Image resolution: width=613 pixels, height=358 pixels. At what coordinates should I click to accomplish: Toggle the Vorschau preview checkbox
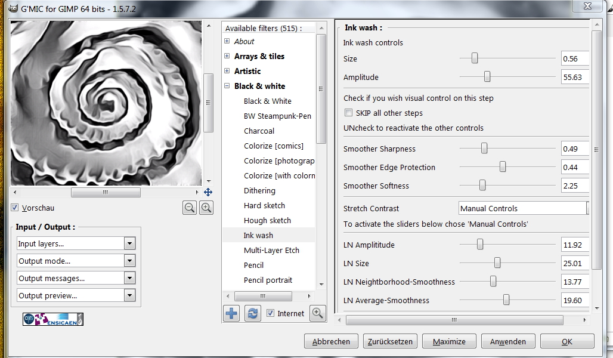[x=15, y=208]
